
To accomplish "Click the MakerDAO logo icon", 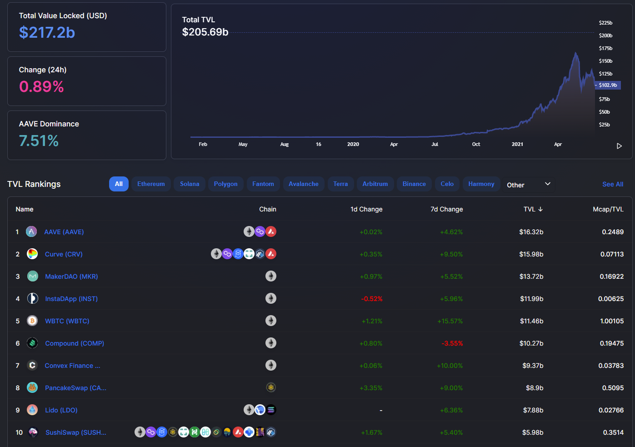I will (x=32, y=276).
